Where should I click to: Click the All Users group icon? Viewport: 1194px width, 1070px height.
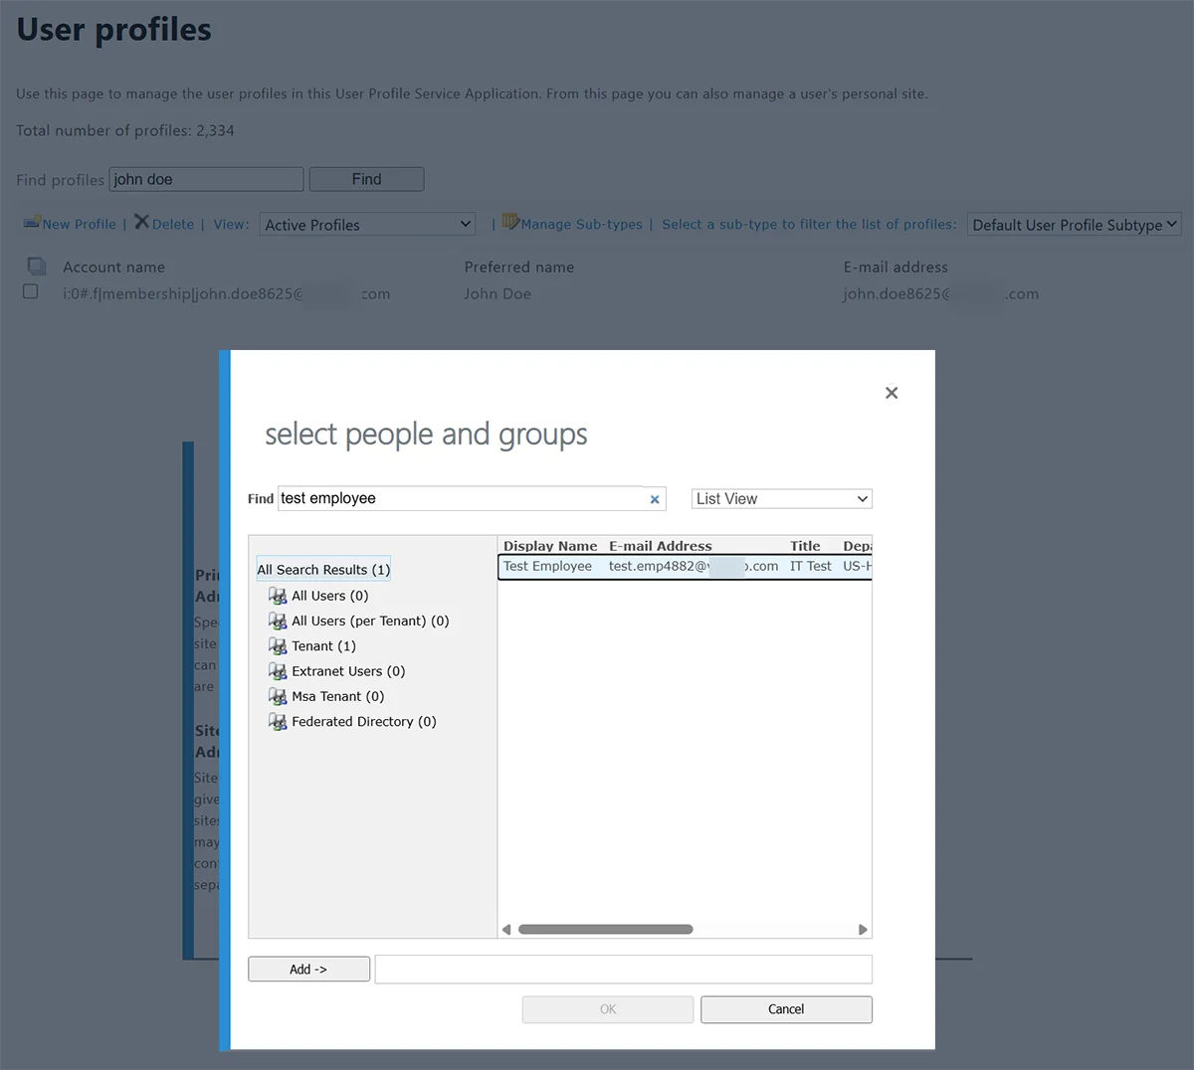click(278, 596)
